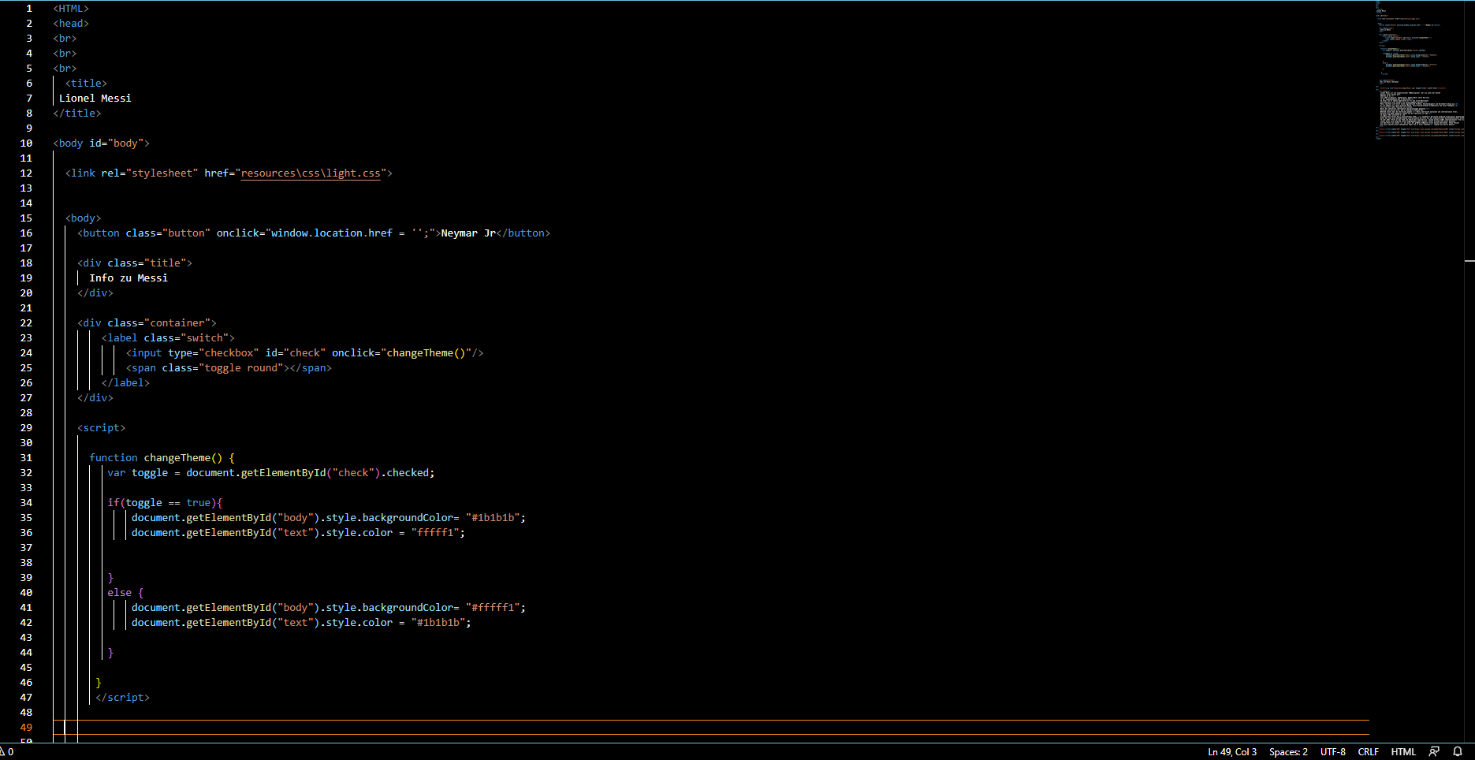Change line ending by clicking CRLF

pyautogui.click(x=1369, y=751)
